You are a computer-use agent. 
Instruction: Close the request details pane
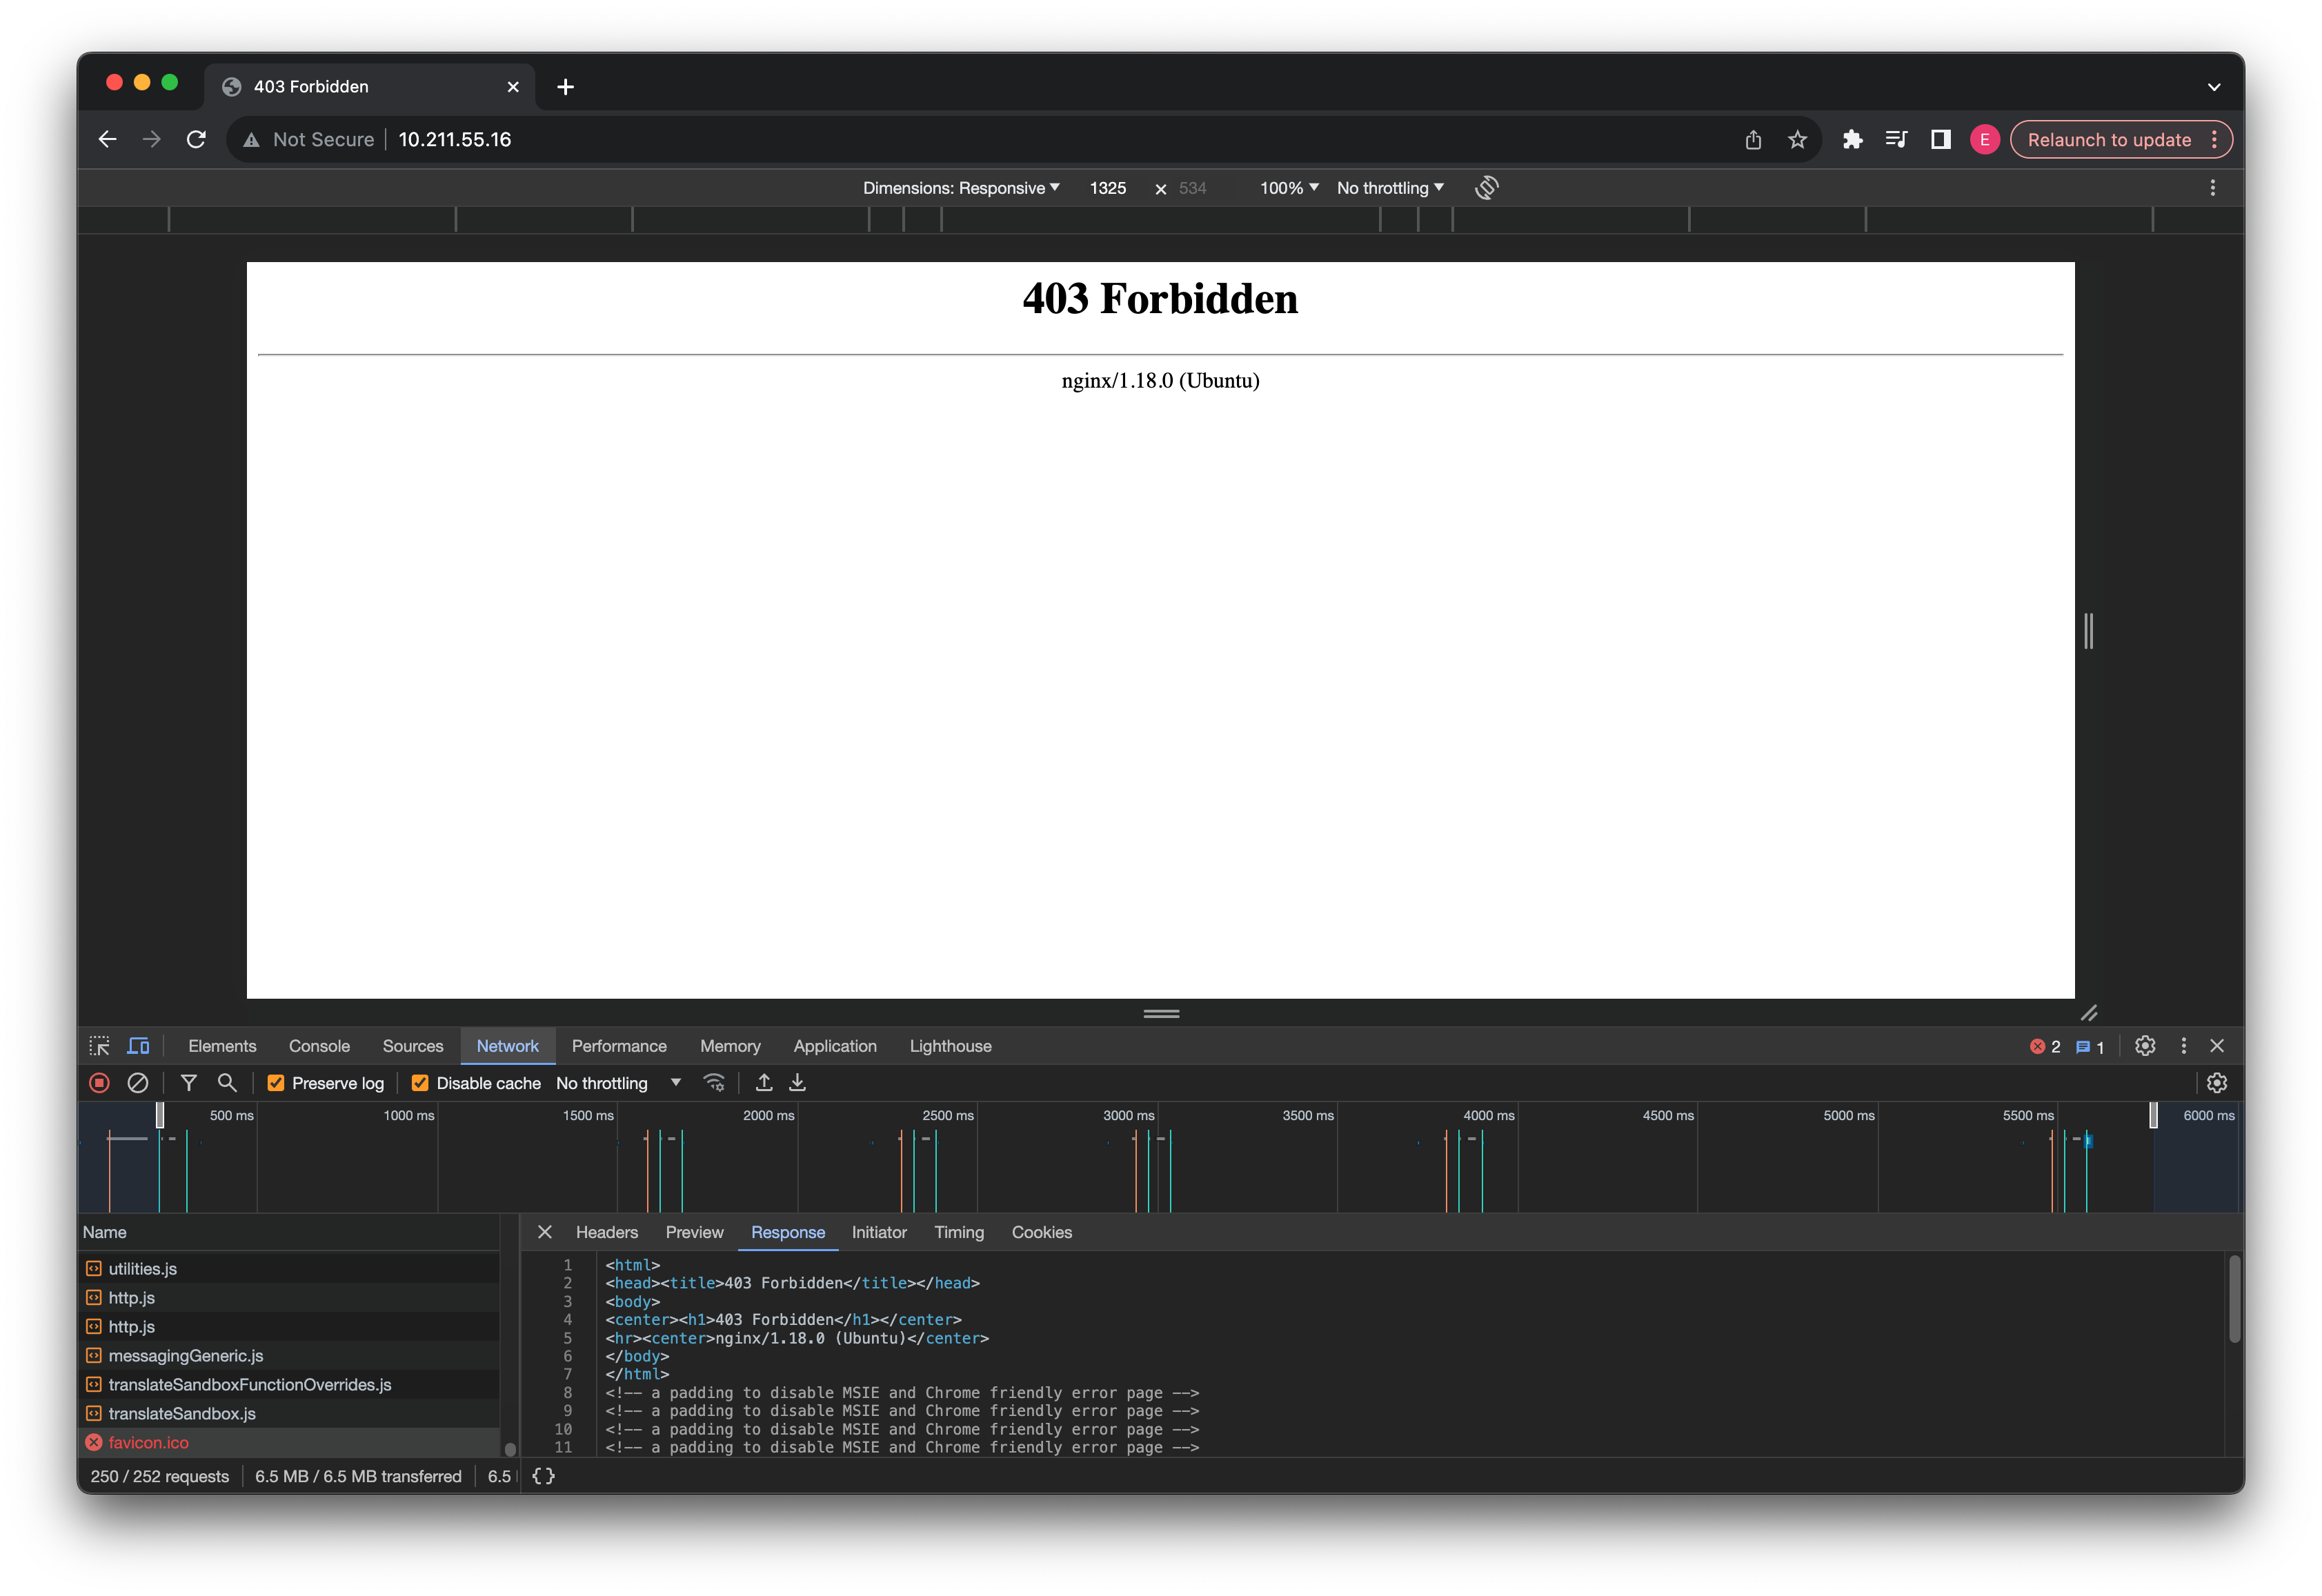(544, 1232)
